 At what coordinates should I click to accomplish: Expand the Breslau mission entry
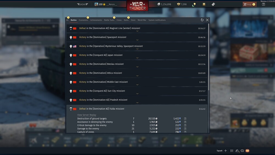click(x=137, y=65)
